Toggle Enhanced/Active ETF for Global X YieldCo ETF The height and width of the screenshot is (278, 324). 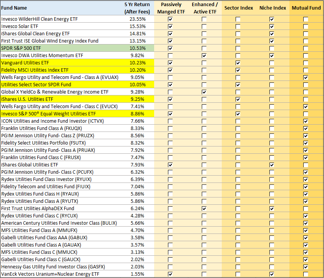pos(204,92)
